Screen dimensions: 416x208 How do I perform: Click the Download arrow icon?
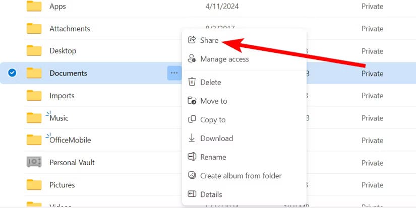pyautogui.click(x=192, y=138)
